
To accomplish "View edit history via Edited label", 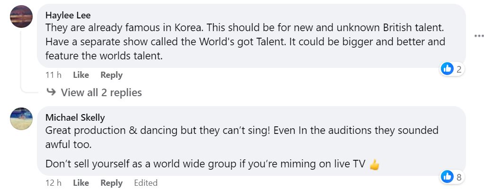I will (x=145, y=183).
